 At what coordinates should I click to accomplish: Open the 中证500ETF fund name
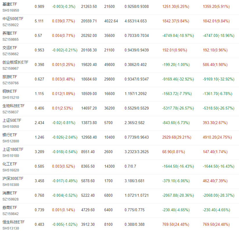tap(13, 19)
